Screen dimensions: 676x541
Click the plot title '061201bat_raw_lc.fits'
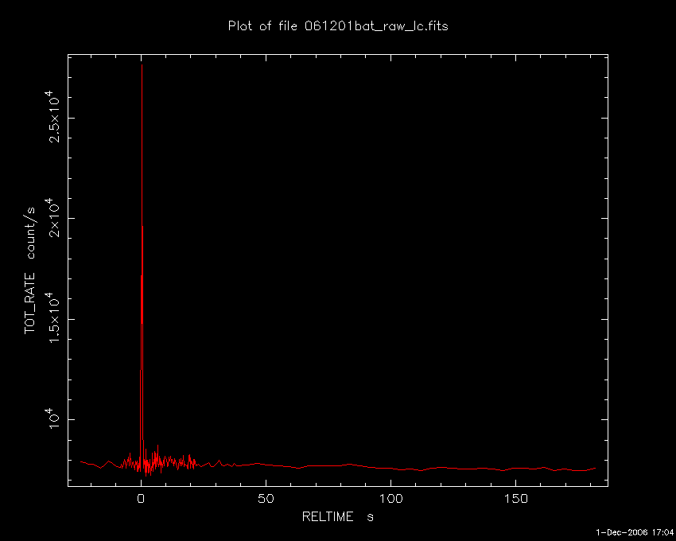tap(376, 26)
